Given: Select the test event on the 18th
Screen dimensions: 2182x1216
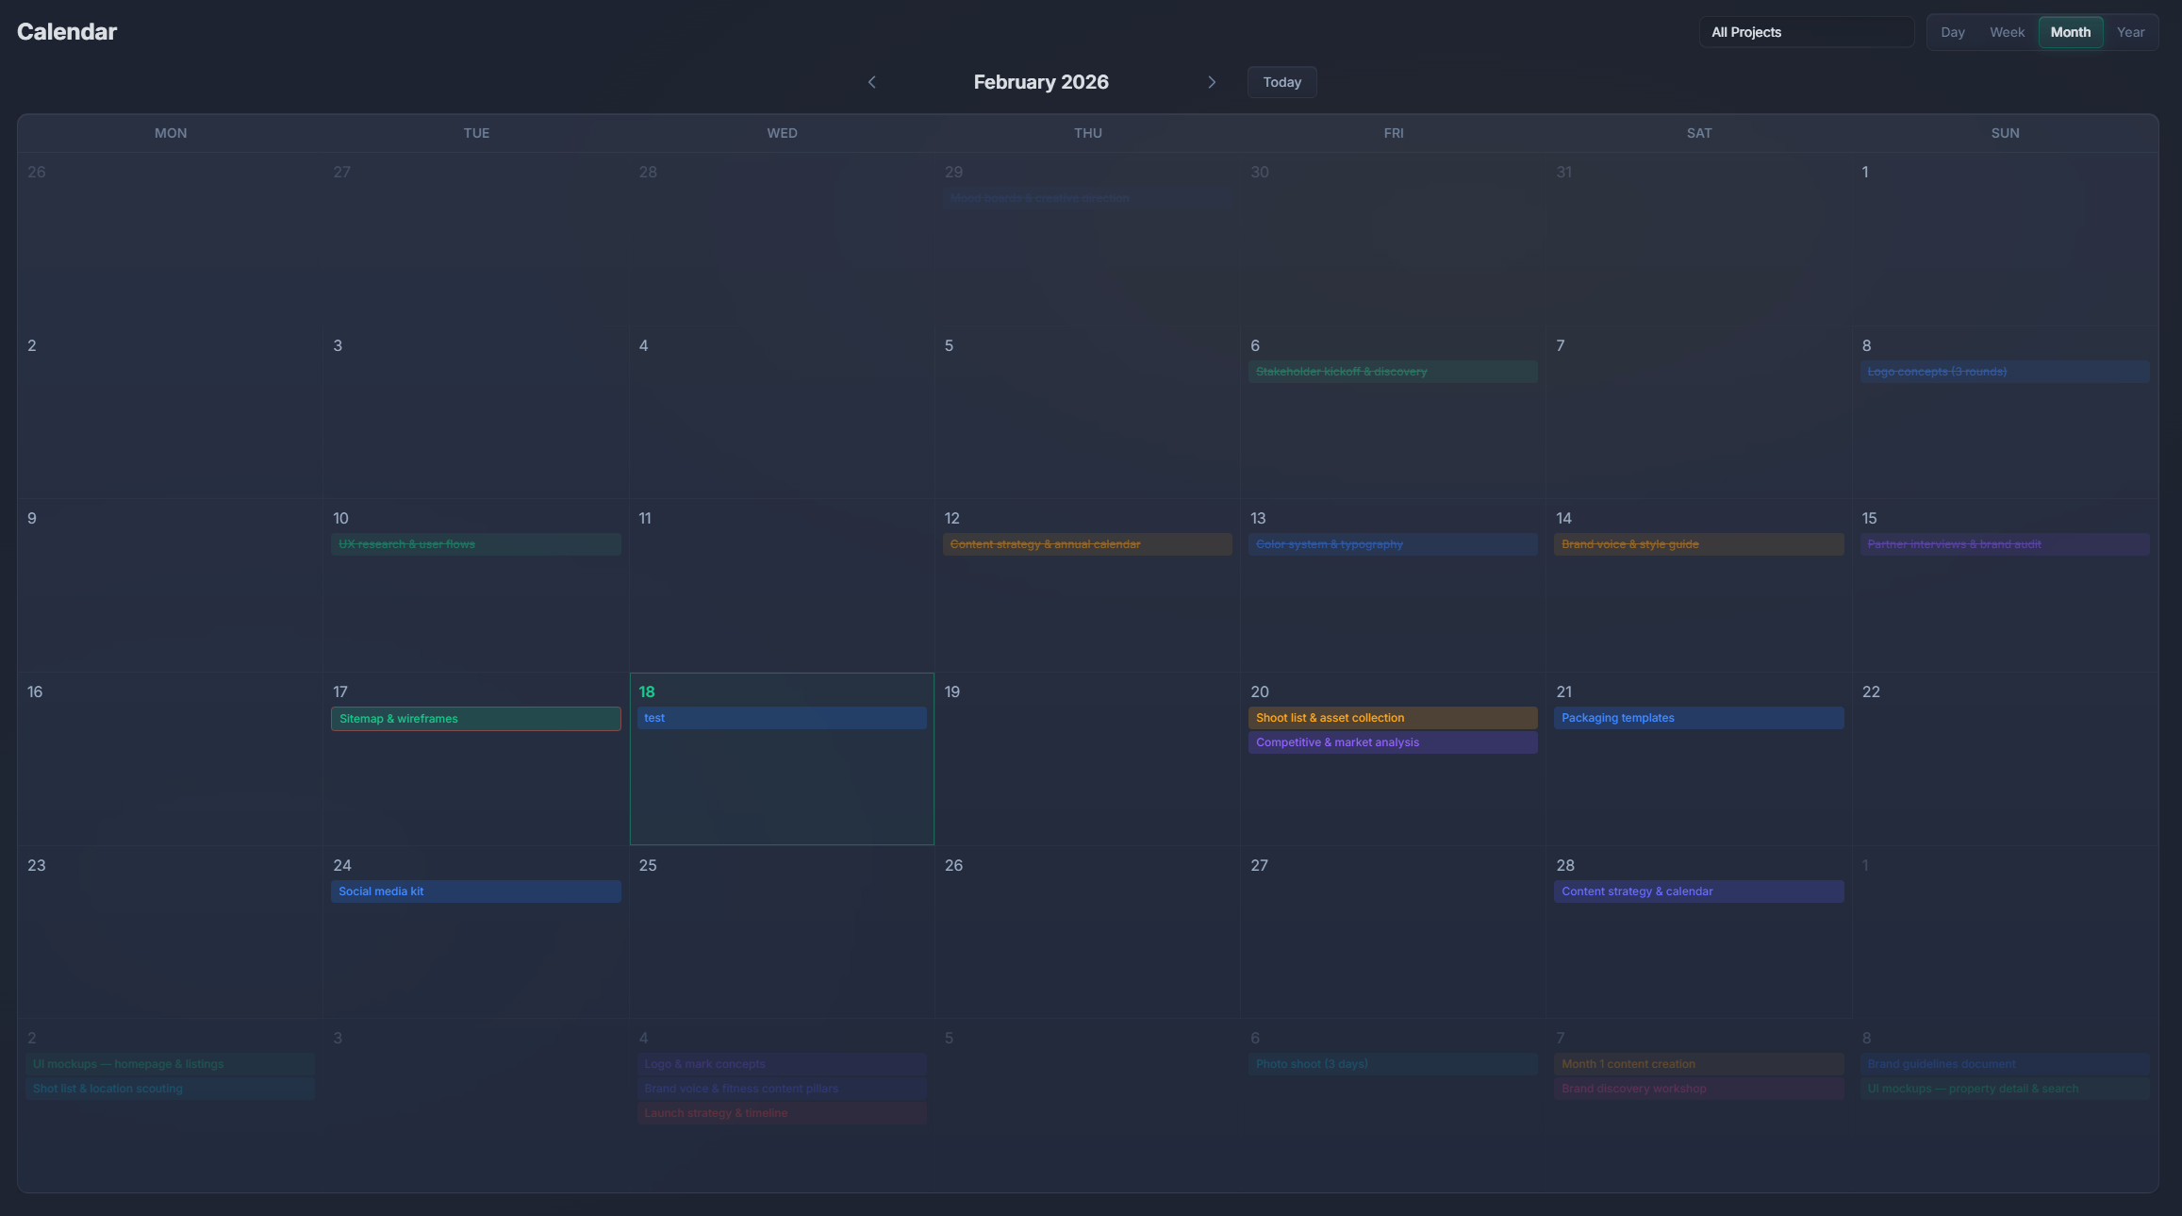Looking at the screenshot, I should (x=781, y=717).
